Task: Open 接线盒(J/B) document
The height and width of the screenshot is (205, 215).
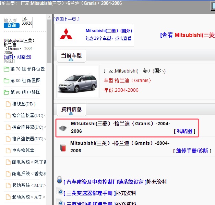Action: click(x=24, y=104)
